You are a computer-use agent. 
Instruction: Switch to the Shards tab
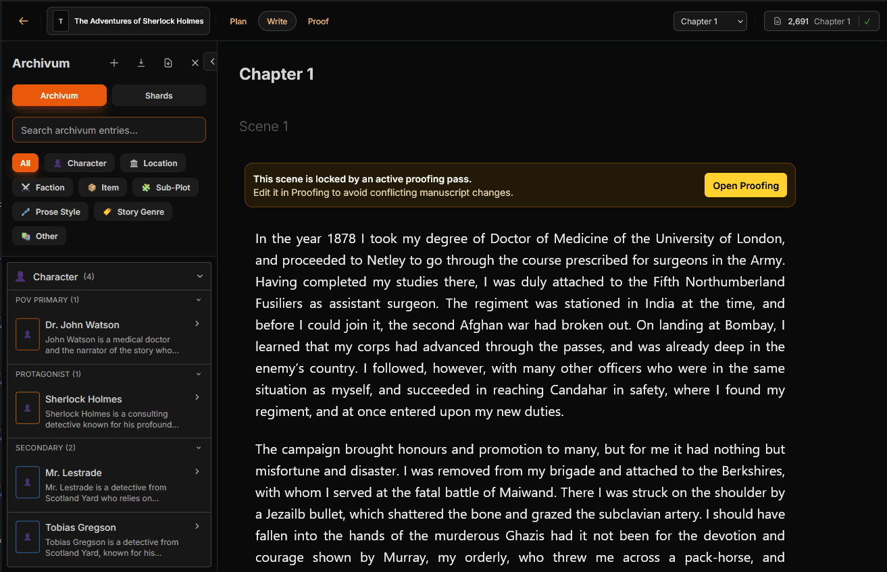coord(159,95)
